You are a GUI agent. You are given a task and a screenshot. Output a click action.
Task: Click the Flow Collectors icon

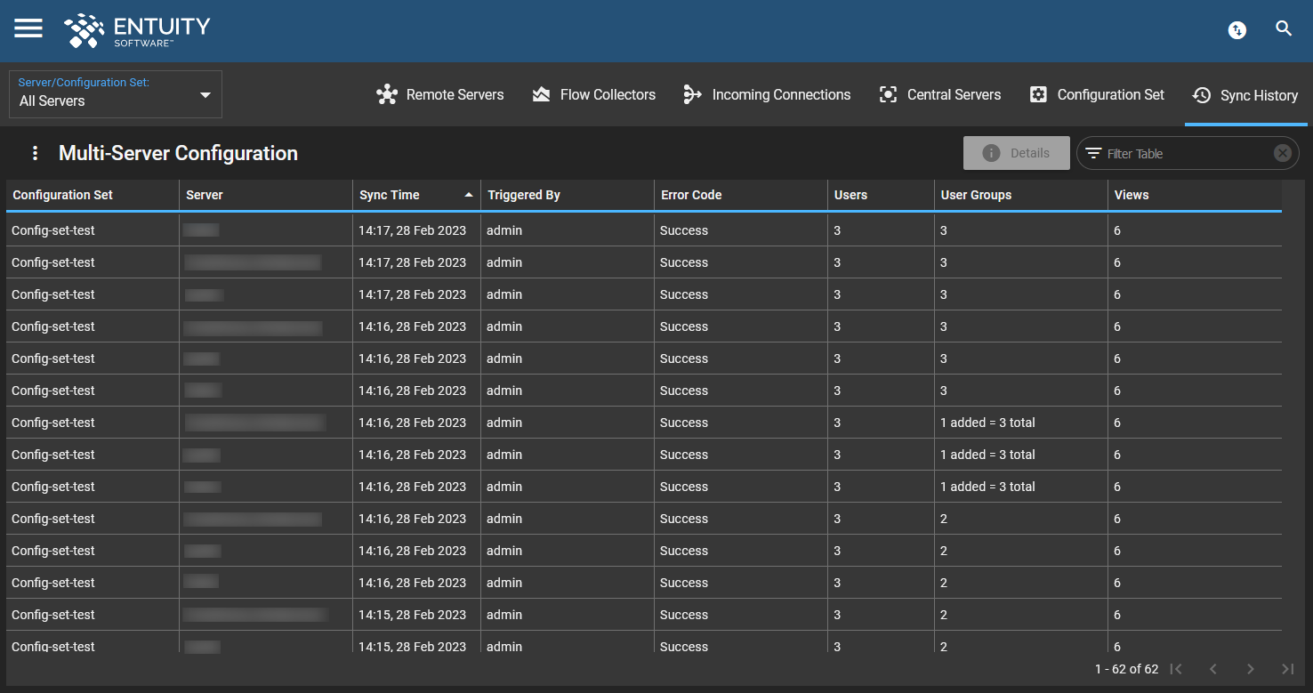[541, 94]
